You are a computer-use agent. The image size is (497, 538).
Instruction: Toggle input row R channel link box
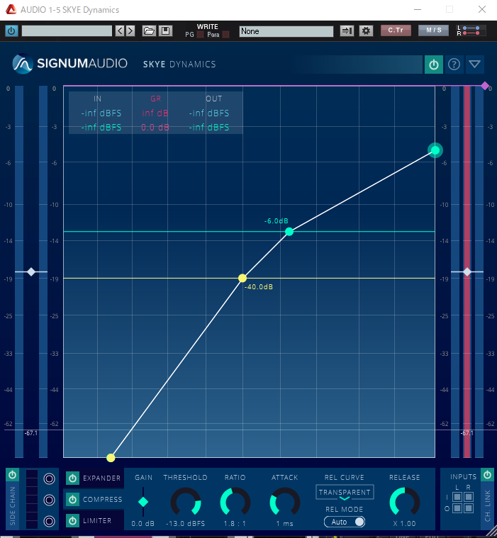click(469, 497)
